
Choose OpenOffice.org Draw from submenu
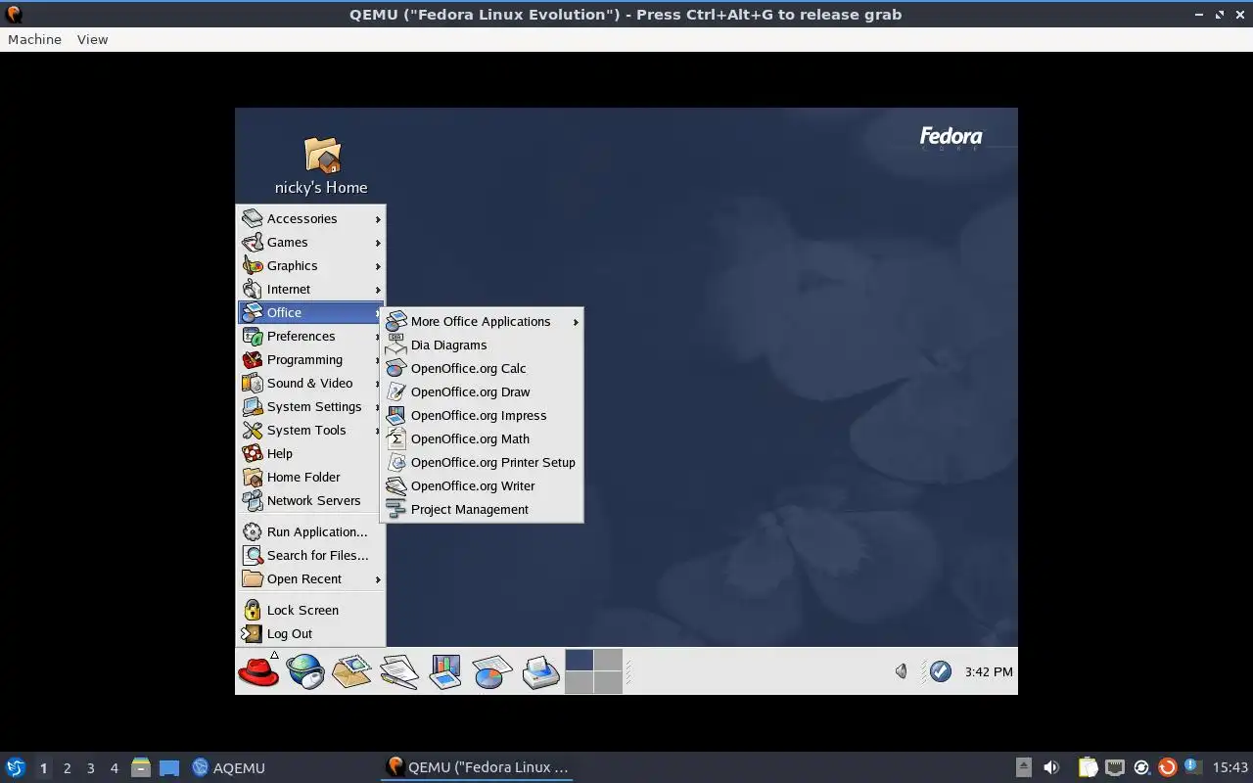[483, 391]
